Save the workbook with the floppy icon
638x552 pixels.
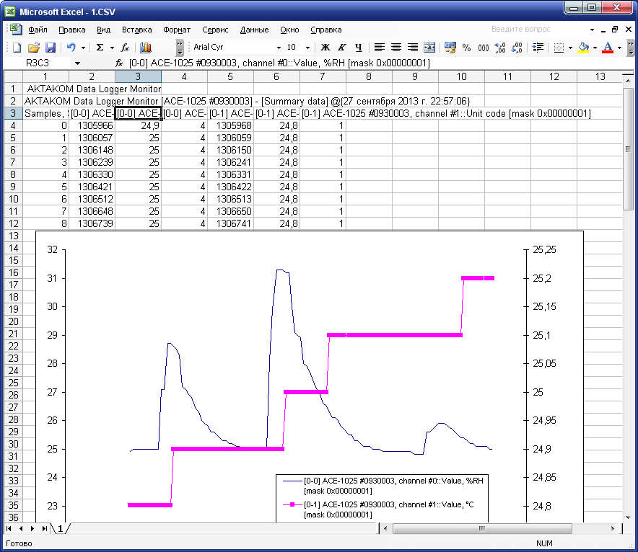tap(50, 48)
